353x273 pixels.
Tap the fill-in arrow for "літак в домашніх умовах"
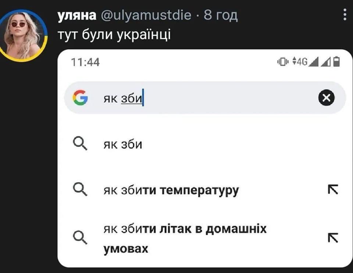click(332, 238)
